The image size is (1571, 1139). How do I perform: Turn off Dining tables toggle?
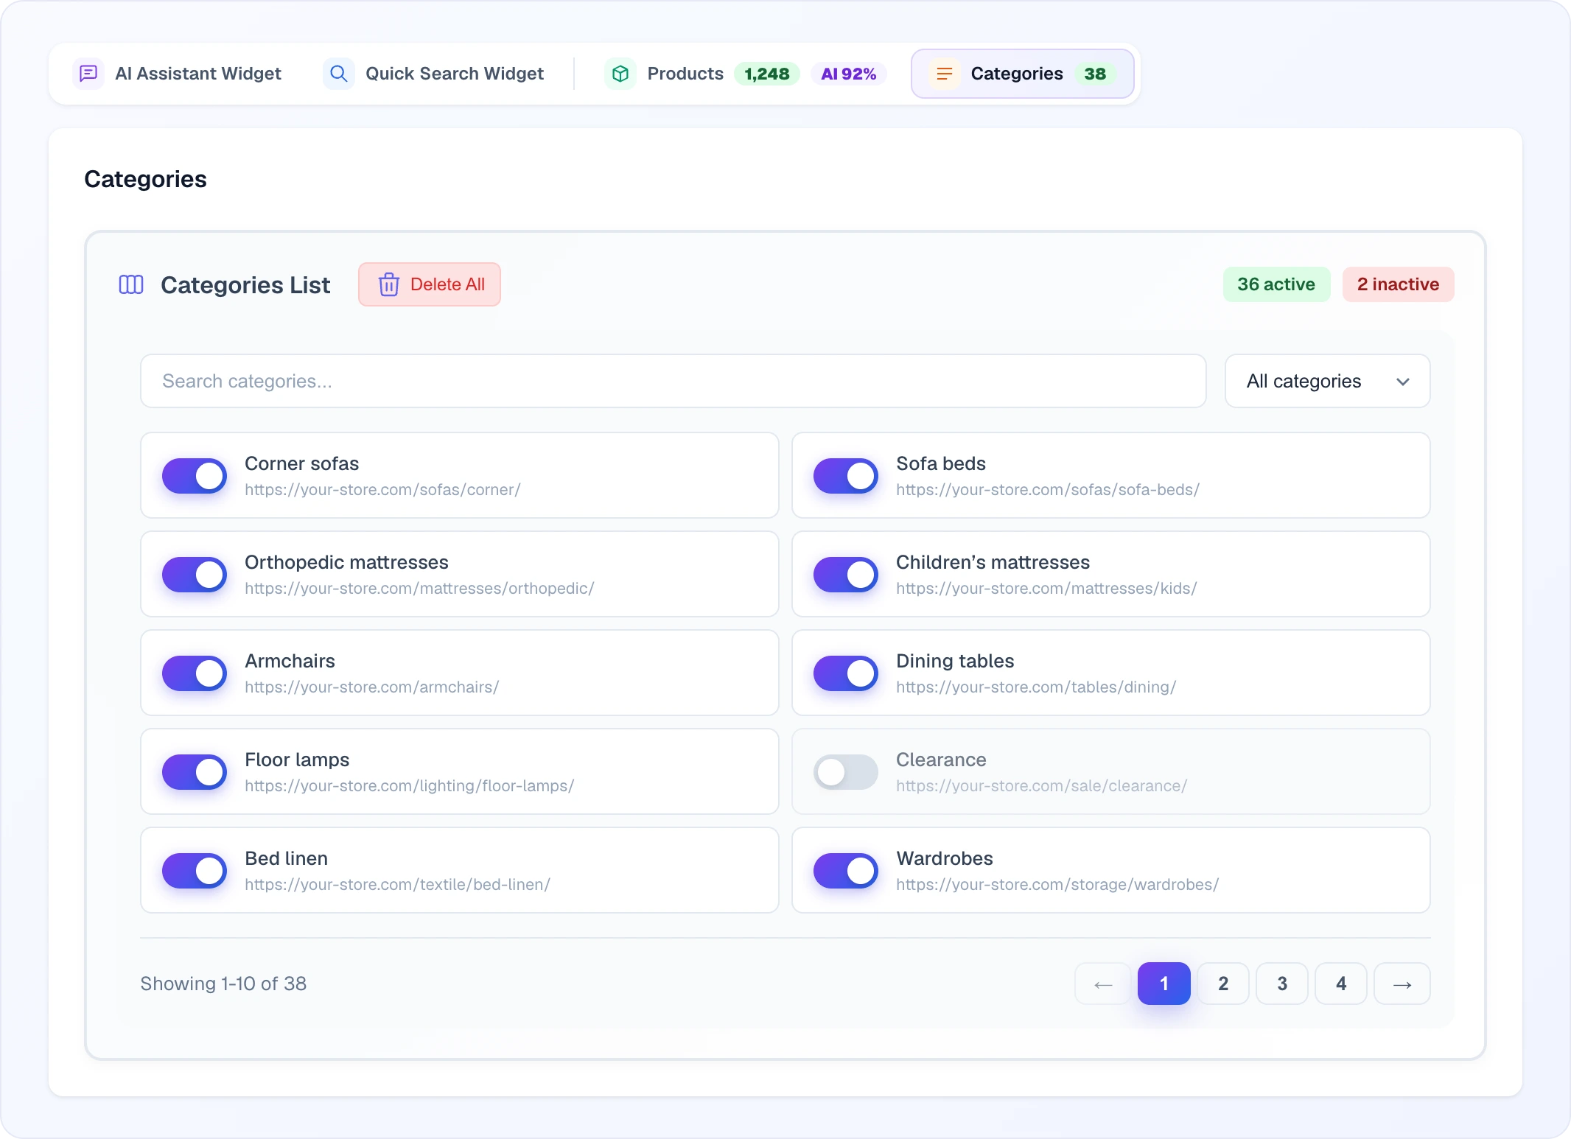(x=846, y=673)
